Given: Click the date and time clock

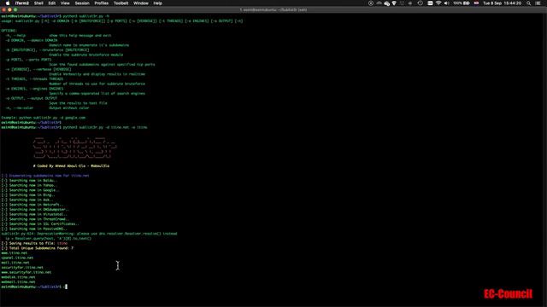Looking at the screenshot, I should tap(502, 3).
